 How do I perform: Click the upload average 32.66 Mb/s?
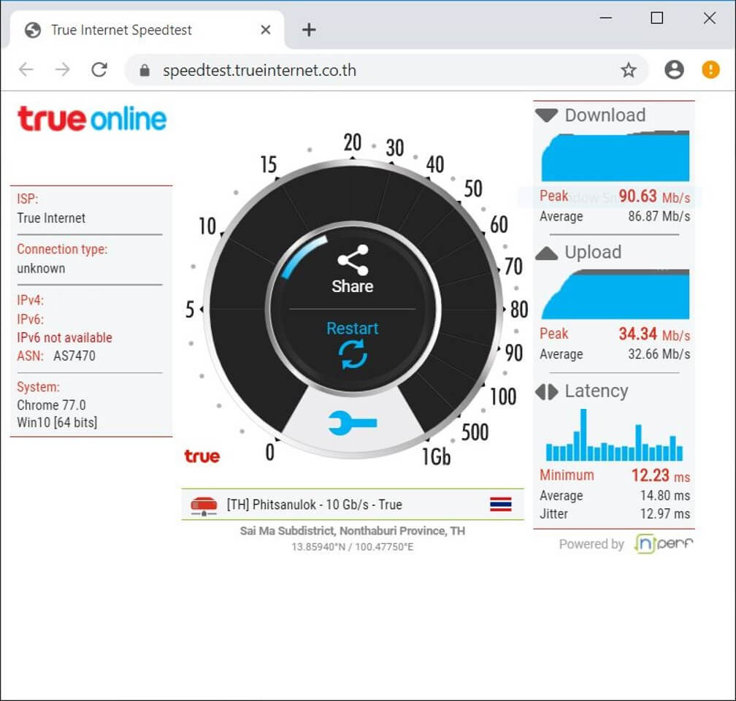(659, 354)
